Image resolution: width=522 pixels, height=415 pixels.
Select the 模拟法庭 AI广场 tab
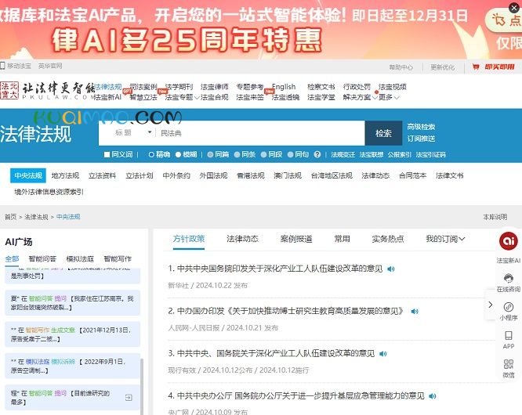[80, 259]
